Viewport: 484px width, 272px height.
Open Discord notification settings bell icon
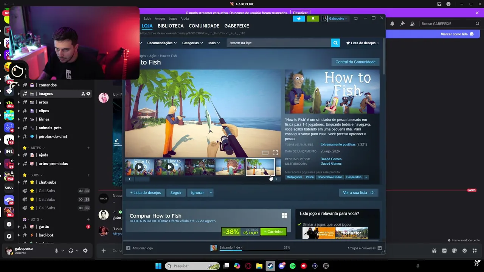[392, 23]
